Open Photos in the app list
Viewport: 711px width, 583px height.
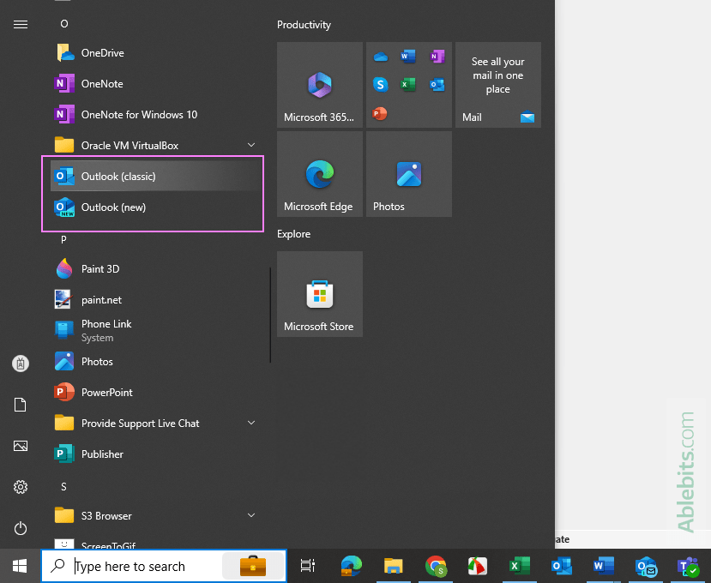156,361
